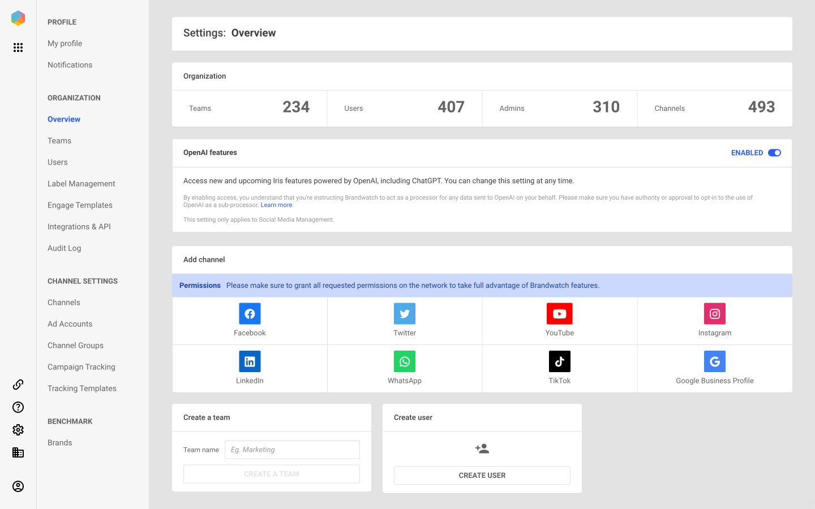Click the Teams count 234
815x509 pixels.
pyautogui.click(x=296, y=107)
